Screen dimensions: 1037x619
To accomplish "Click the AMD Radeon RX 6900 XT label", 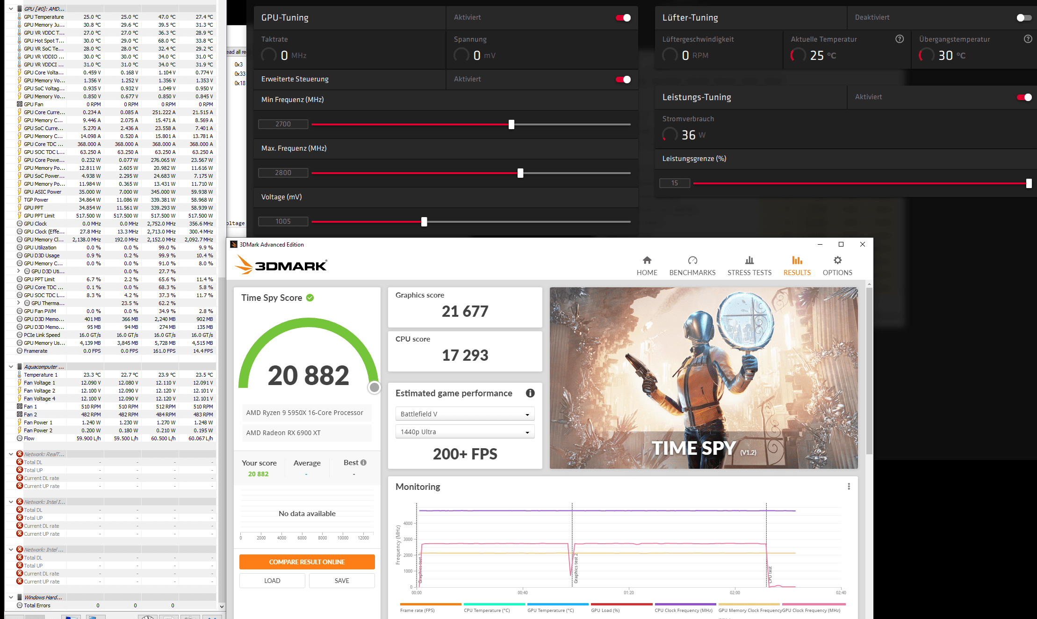I will click(283, 433).
